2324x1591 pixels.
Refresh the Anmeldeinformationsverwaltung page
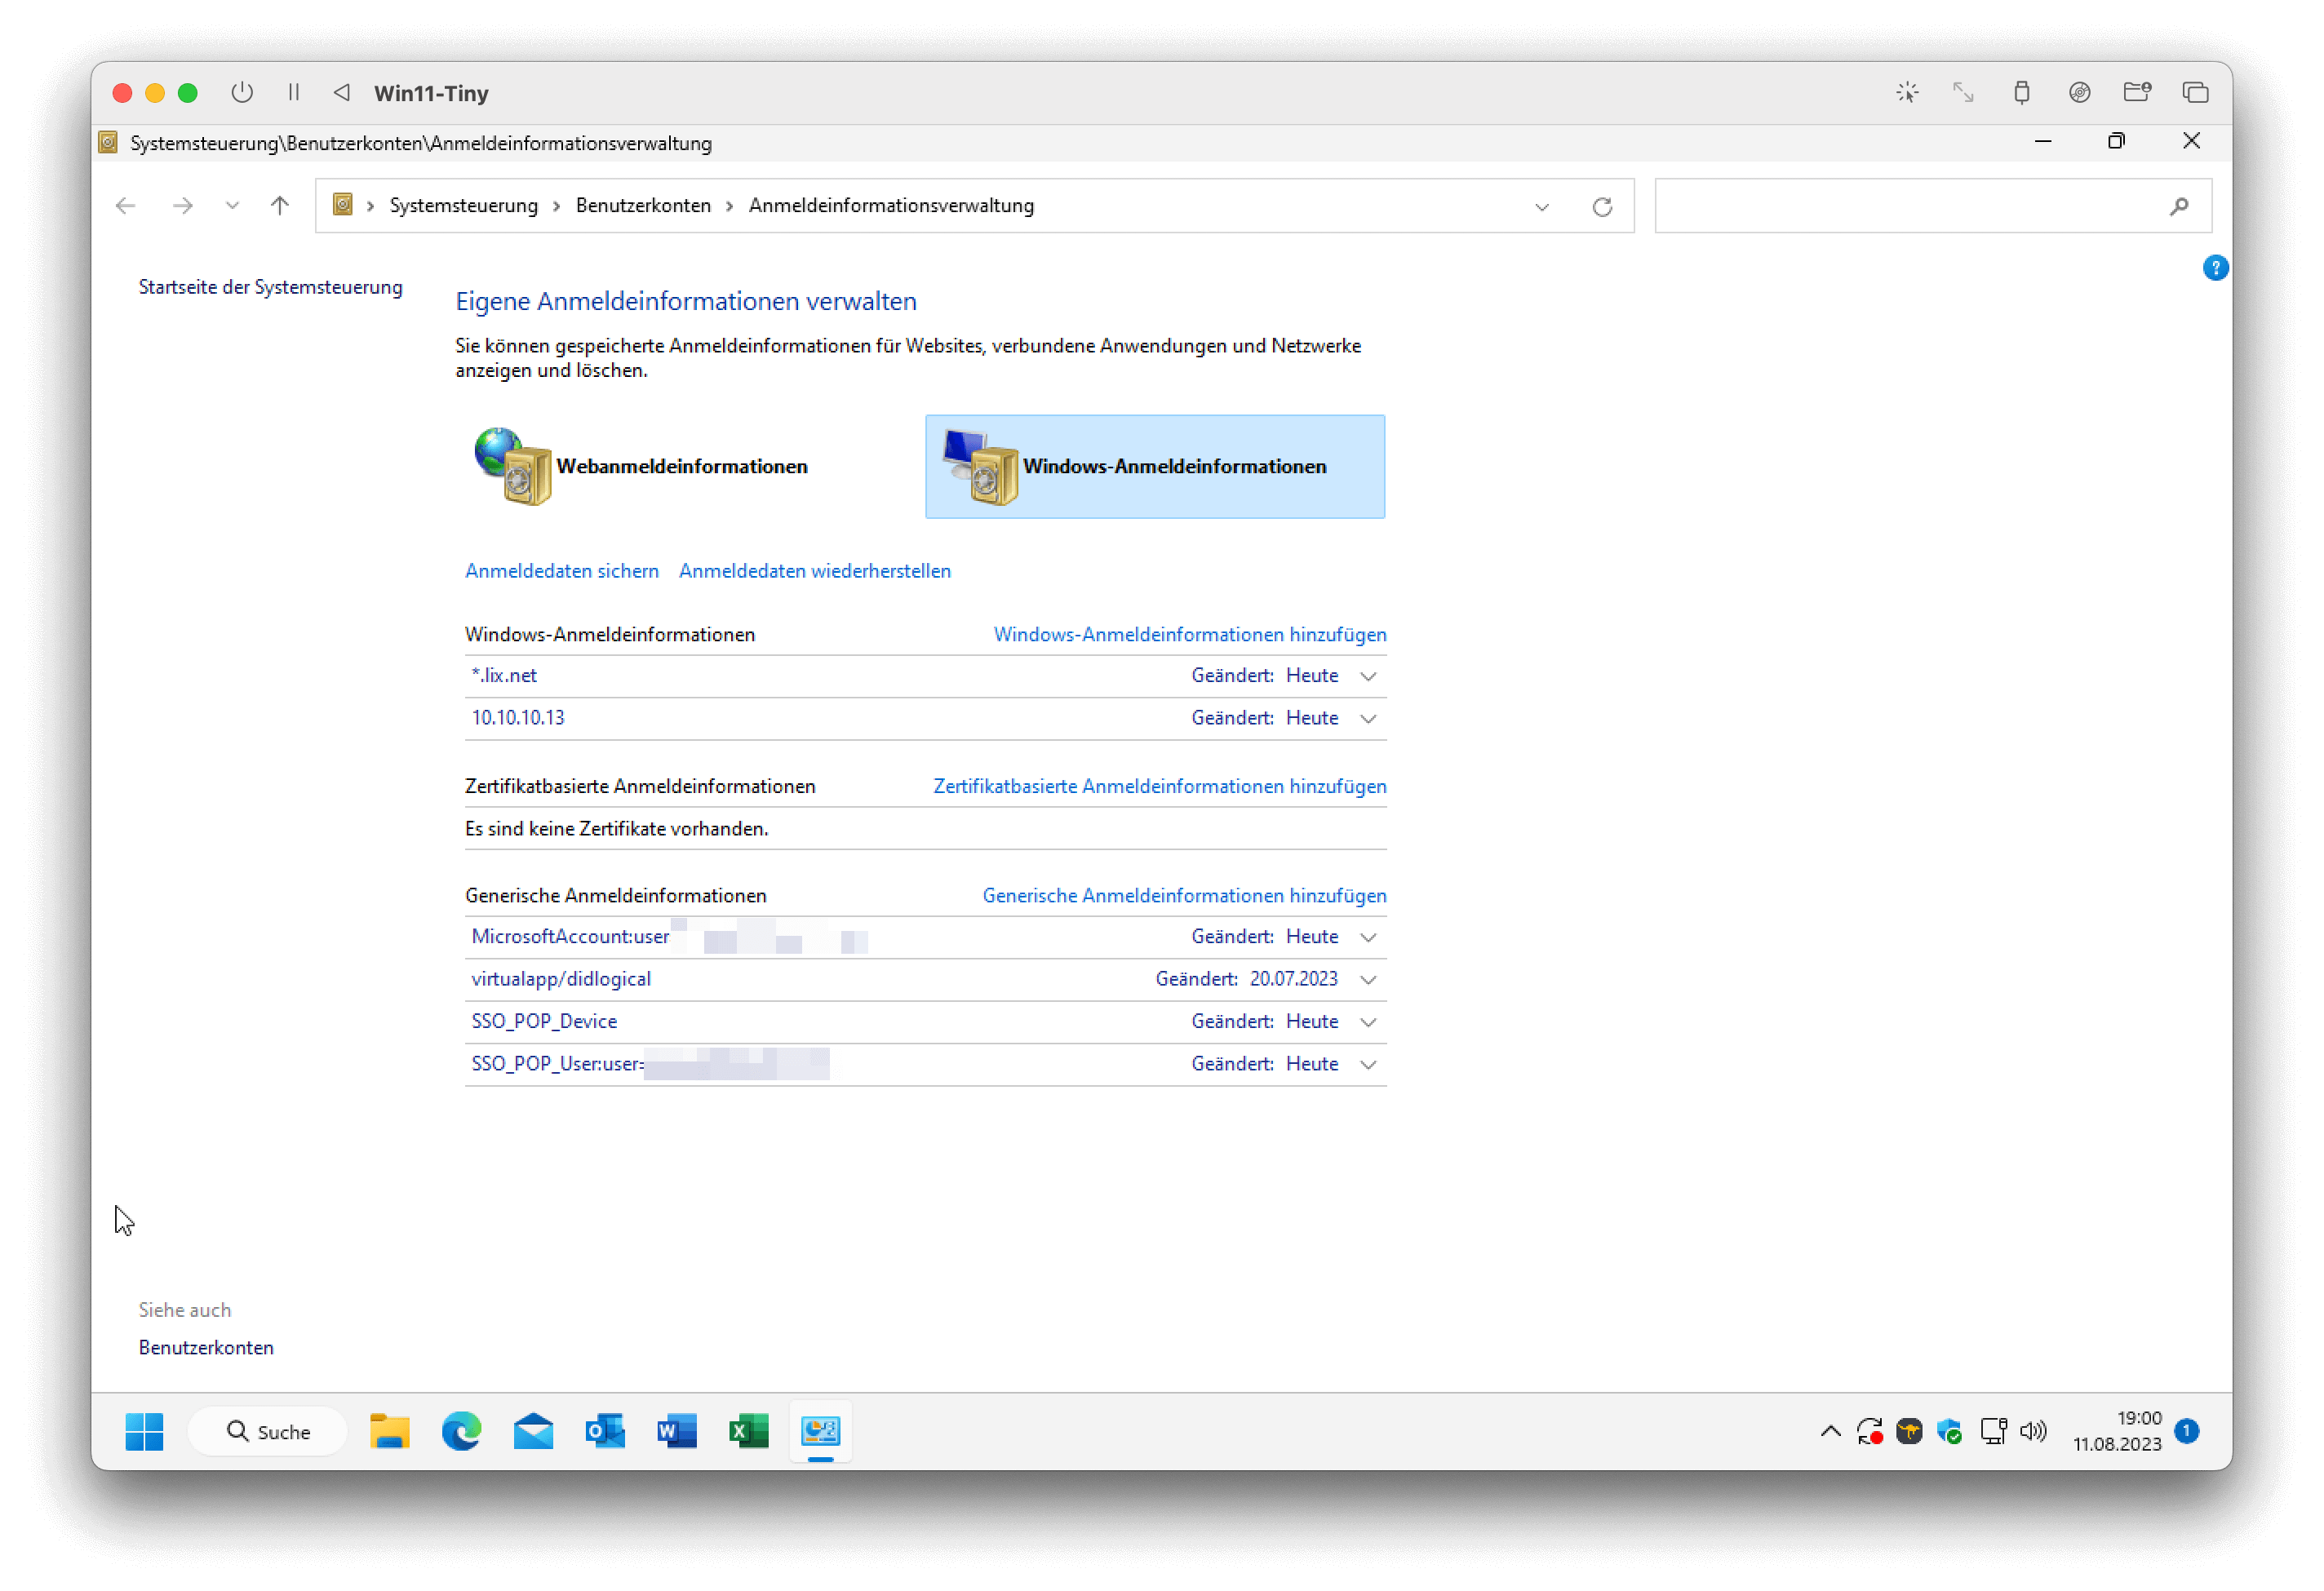click(1602, 207)
